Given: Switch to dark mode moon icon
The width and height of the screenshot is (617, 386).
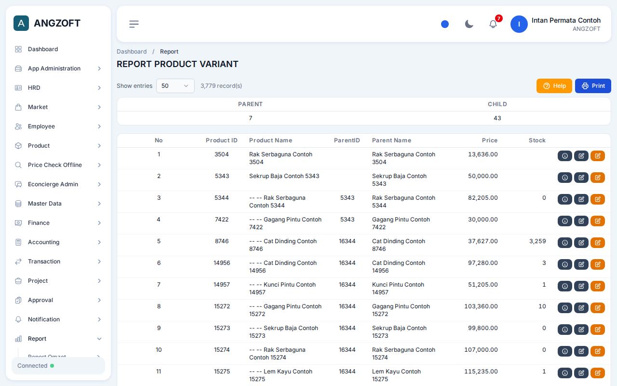Looking at the screenshot, I should (x=469, y=24).
